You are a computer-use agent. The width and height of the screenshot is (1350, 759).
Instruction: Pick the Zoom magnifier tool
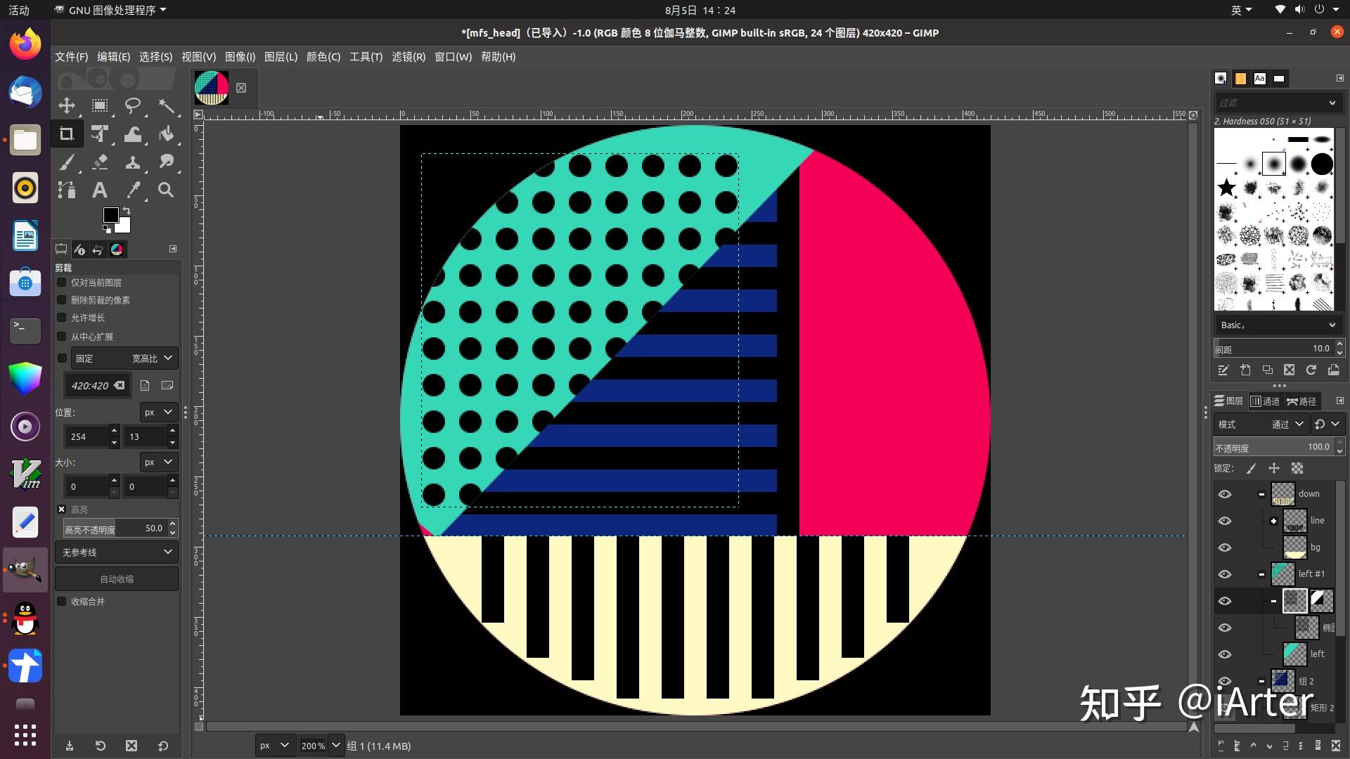[x=166, y=190]
